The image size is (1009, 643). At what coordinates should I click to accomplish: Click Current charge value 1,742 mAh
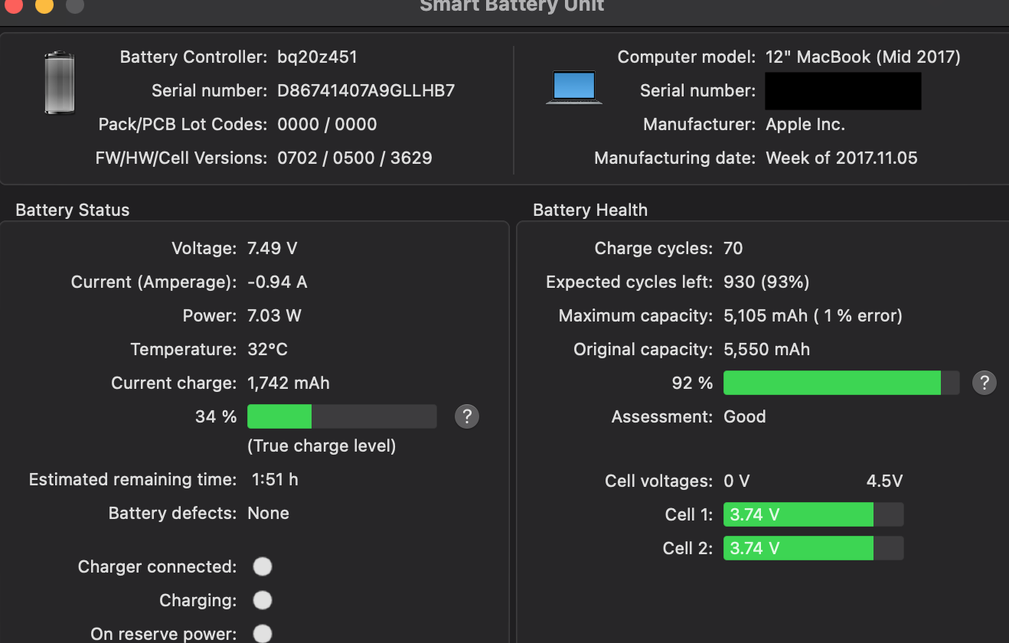[289, 383]
